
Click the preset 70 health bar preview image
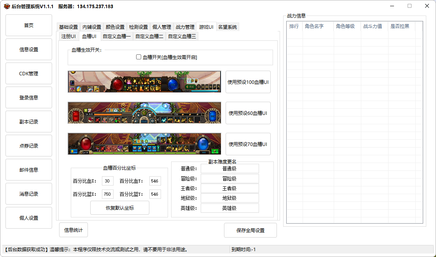[144, 144]
